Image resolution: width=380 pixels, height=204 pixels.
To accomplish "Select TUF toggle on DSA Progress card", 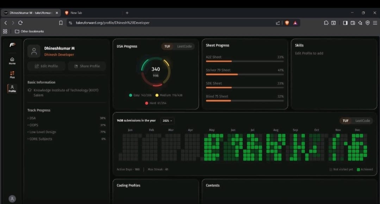I will tap(168, 46).
